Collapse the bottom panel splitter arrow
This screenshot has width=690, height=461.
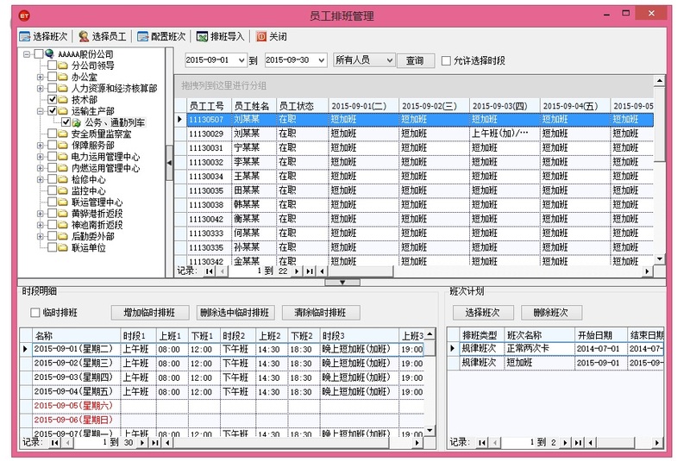(342, 283)
